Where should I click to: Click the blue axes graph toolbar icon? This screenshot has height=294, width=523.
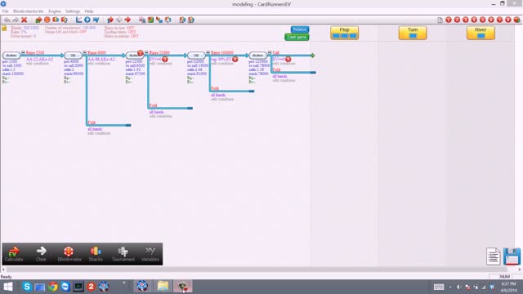click(78, 20)
